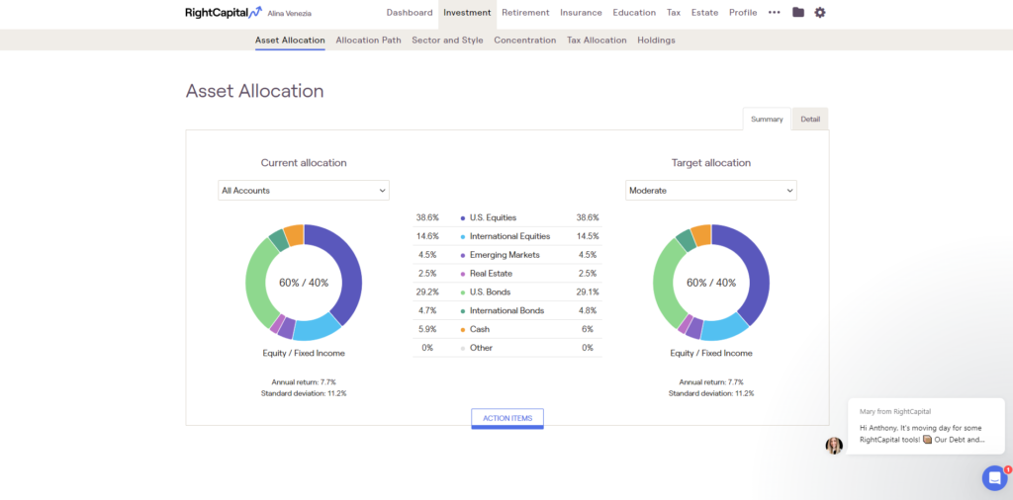The image size is (1013, 500).
Task: Open the Tax Allocation tab
Action: (x=597, y=41)
